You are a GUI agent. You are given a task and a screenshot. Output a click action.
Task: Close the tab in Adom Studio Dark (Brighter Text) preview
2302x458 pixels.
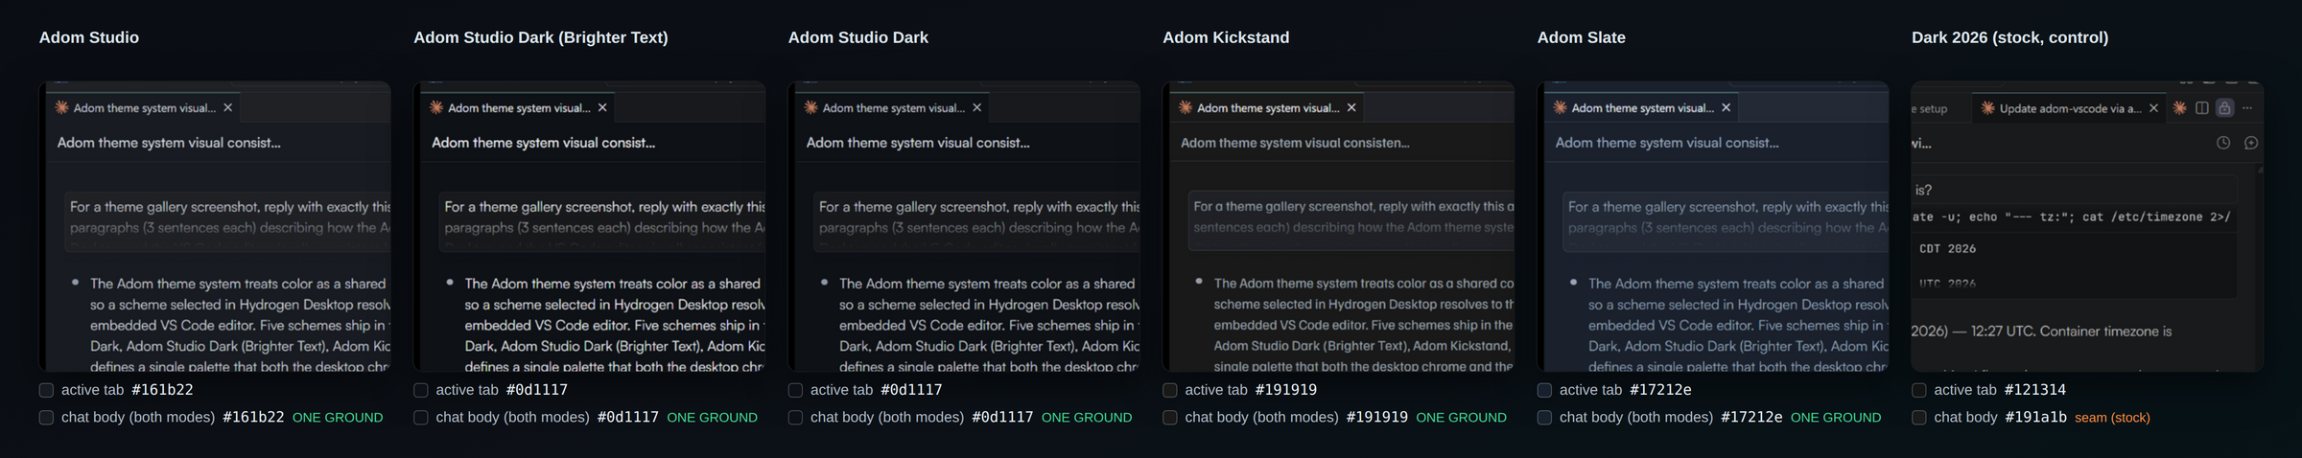(x=602, y=107)
